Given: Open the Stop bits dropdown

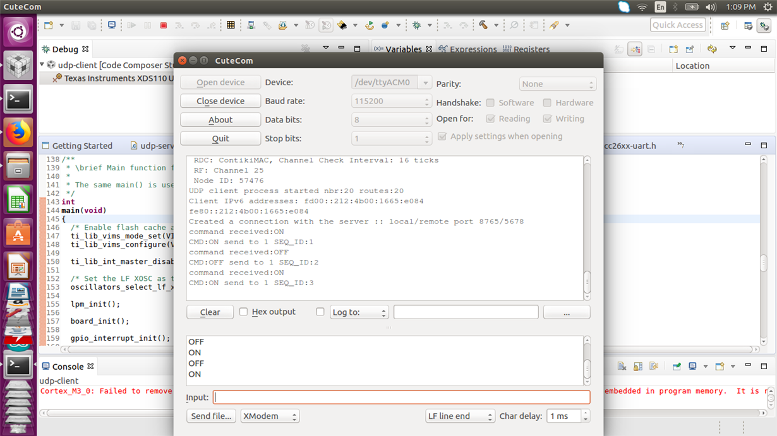Looking at the screenshot, I should pos(392,139).
